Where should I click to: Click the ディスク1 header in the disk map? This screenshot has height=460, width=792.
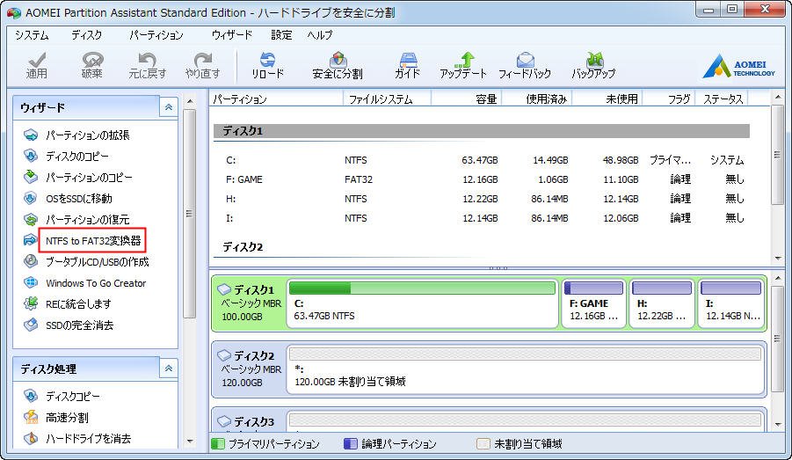pos(250,303)
